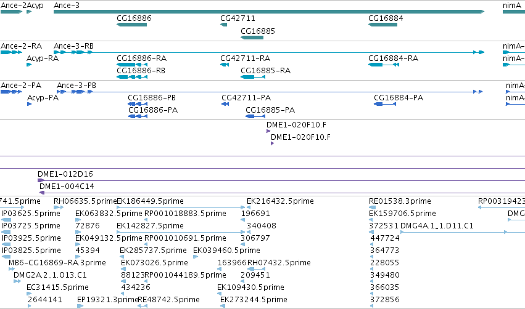
Task: Open the RP001018883.5prime EST
Action: [x=146, y=220]
